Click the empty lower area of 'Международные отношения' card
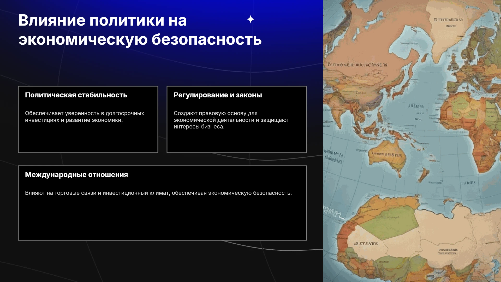 [162, 219]
